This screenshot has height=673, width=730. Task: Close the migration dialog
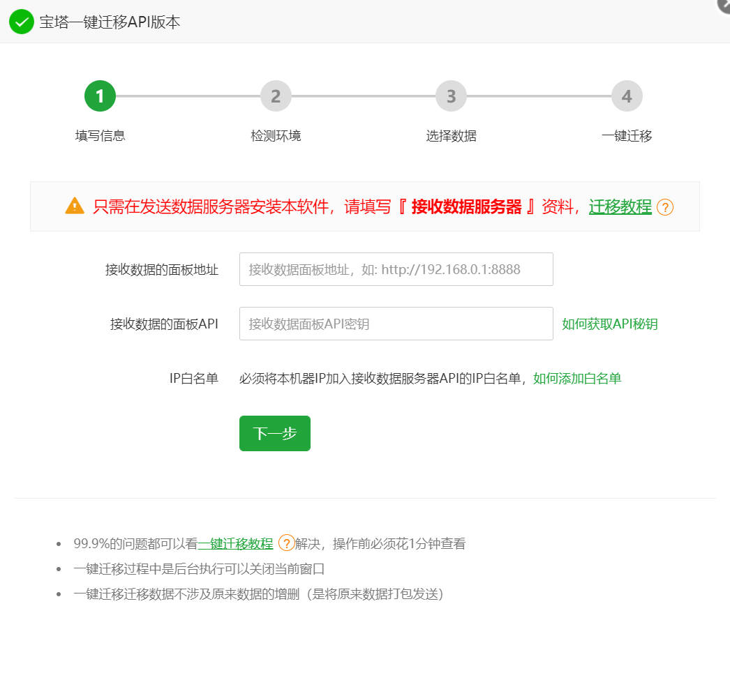pyautogui.click(x=724, y=6)
